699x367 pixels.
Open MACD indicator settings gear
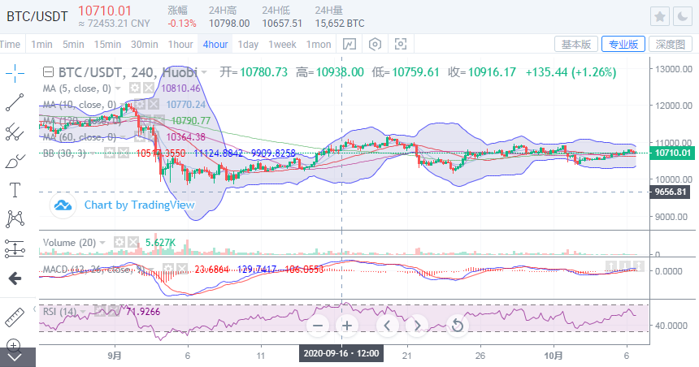click(167, 269)
